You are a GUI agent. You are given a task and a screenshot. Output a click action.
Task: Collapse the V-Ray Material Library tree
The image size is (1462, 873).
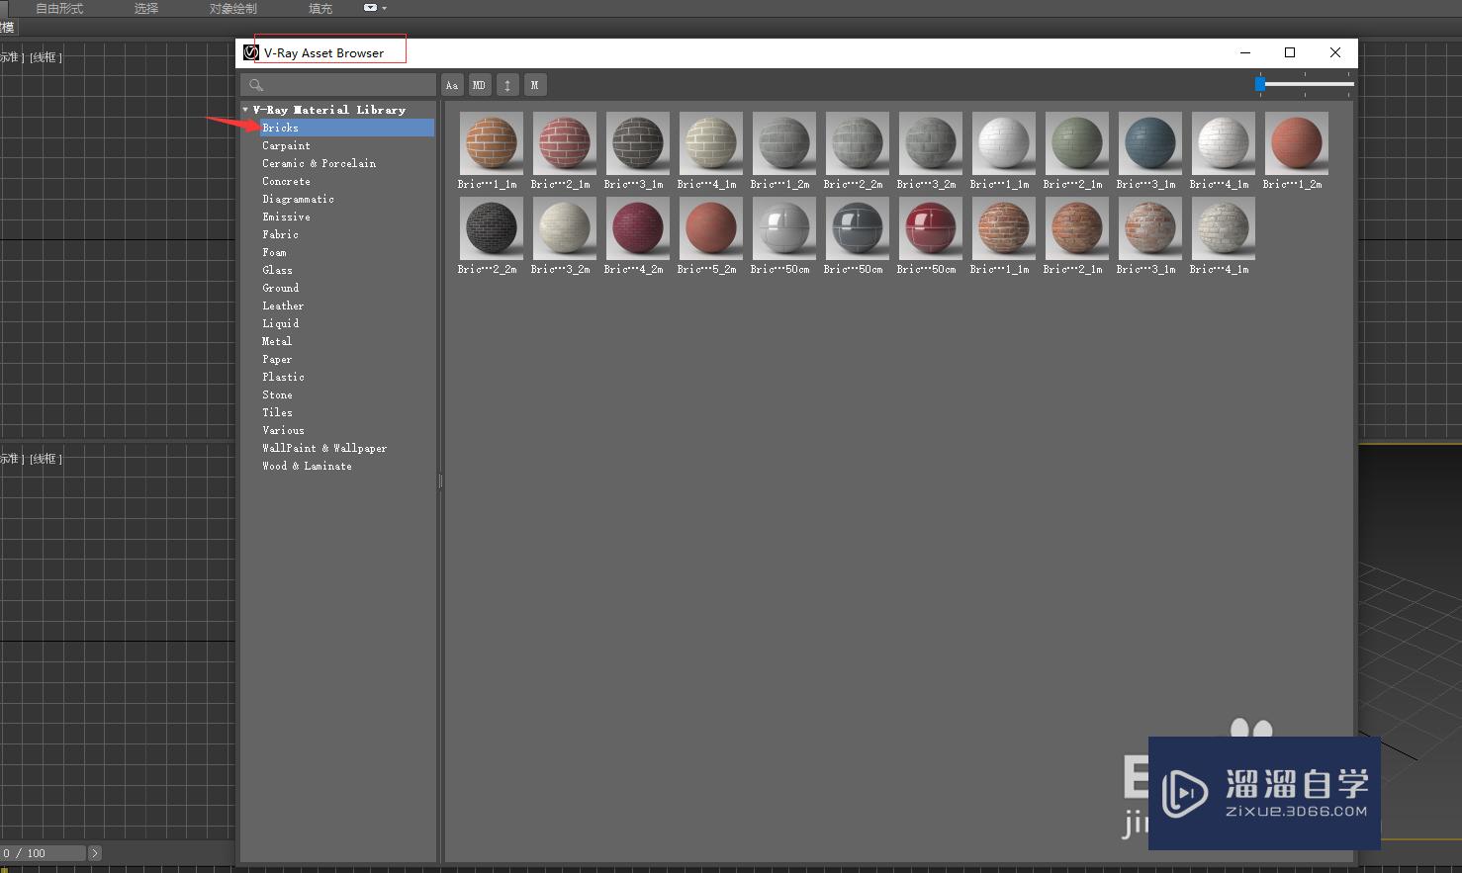[x=245, y=110]
